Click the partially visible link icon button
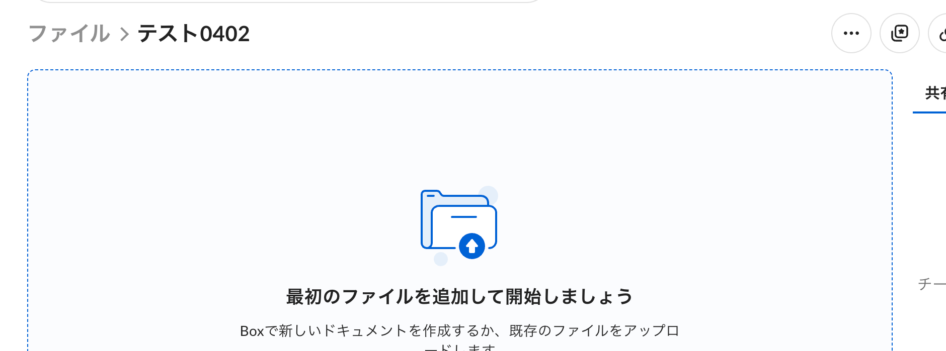Viewport: 946px width, 351px height. [938, 33]
